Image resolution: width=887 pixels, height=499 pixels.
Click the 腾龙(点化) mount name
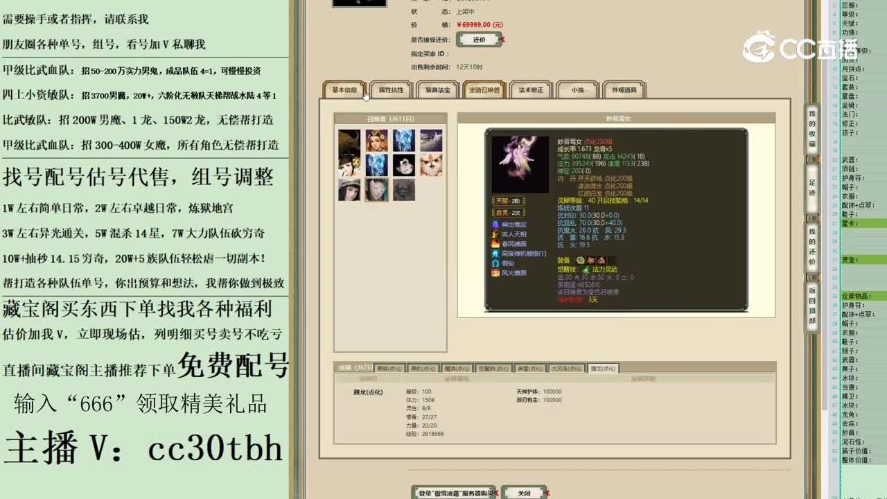coord(368,392)
